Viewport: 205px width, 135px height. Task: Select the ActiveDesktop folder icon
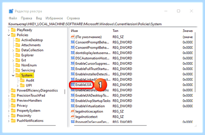click(x=18, y=40)
